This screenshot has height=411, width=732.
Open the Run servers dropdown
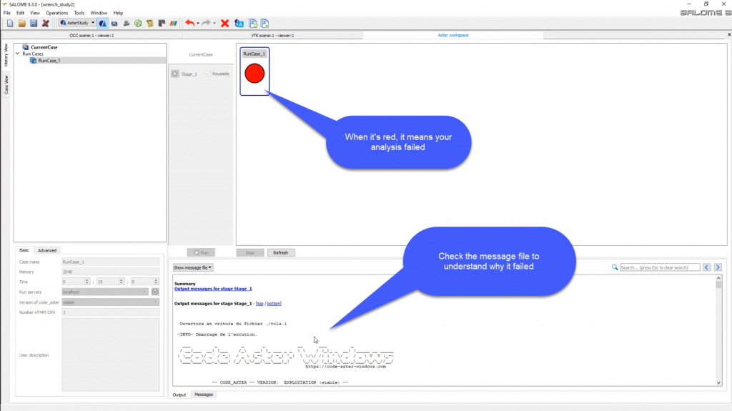coord(105,292)
